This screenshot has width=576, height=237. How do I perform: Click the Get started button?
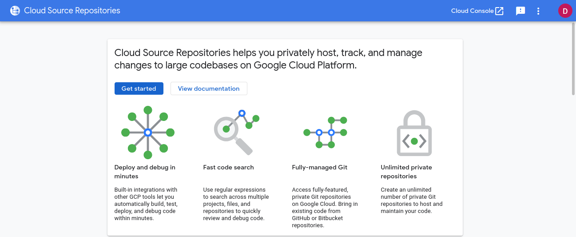(x=139, y=88)
